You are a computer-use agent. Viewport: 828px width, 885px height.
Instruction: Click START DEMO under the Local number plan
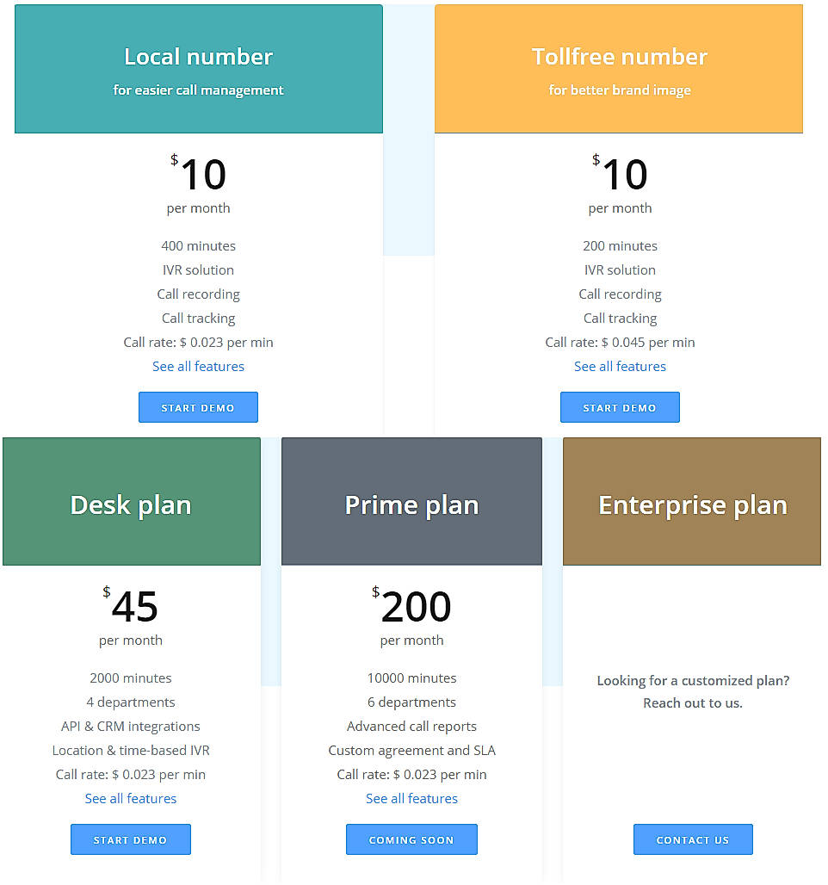click(x=198, y=406)
